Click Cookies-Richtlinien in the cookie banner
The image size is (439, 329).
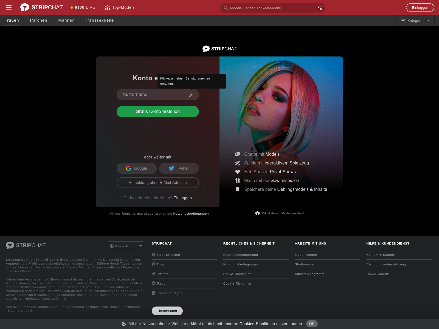[x=257, y=324]
